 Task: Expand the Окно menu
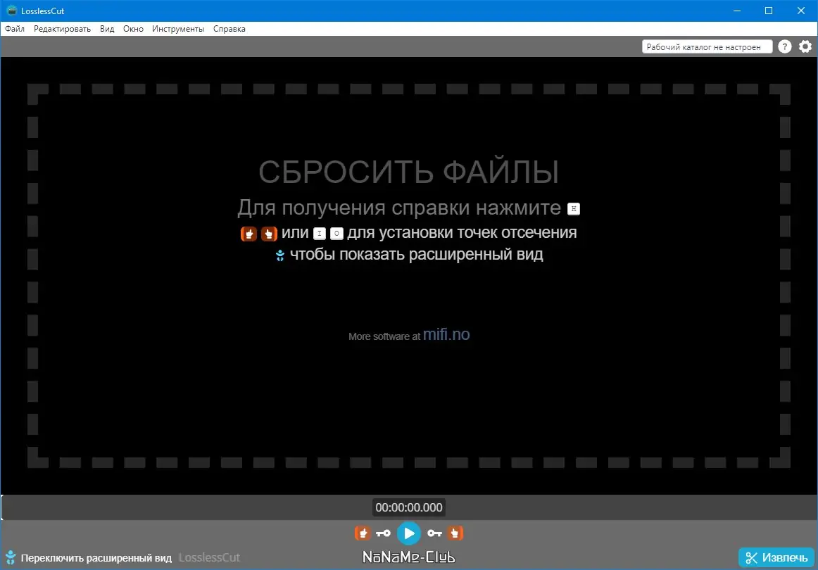pyautogui.click(x=133, y=29)
